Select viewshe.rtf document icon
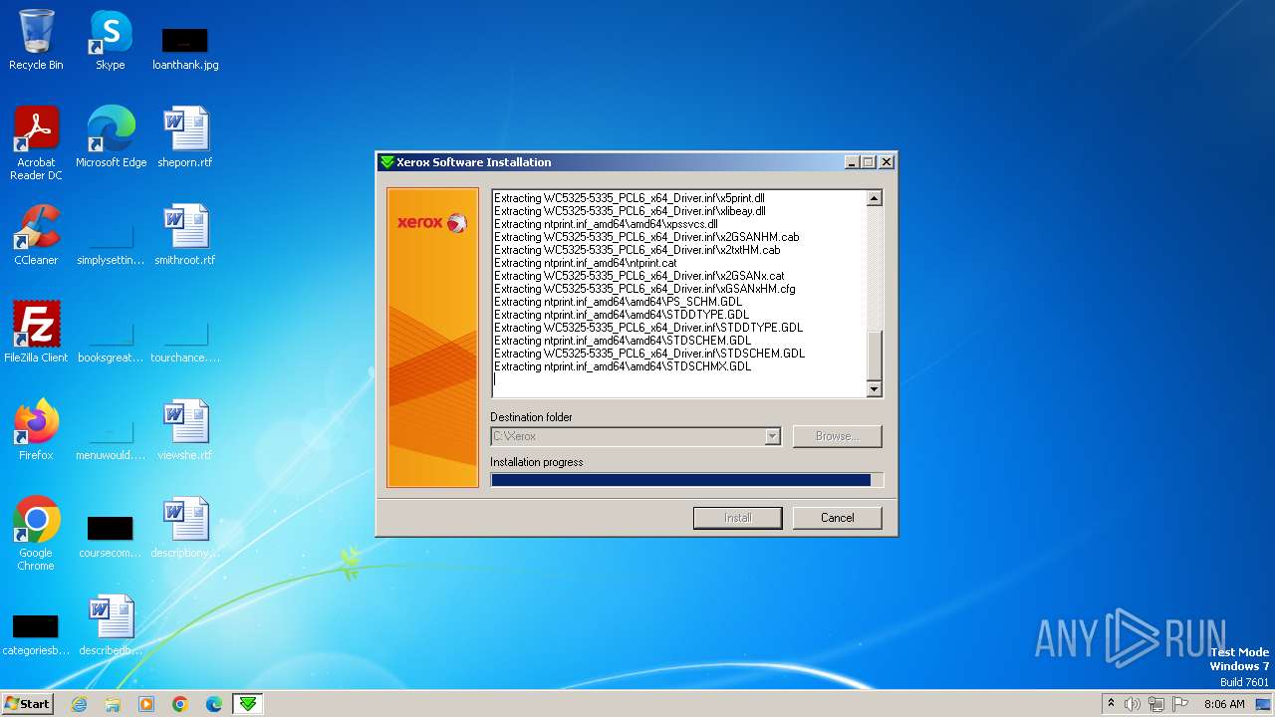This screenshot has width=1275, height=717. pyautogui.click(x=185, y=430)
